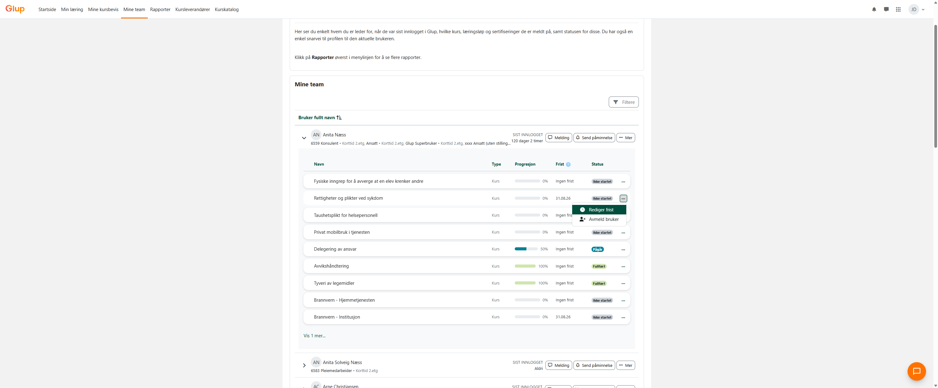
Task: Click Avvikshåndtering 100% progress bar
Action: tap(525, 266)
